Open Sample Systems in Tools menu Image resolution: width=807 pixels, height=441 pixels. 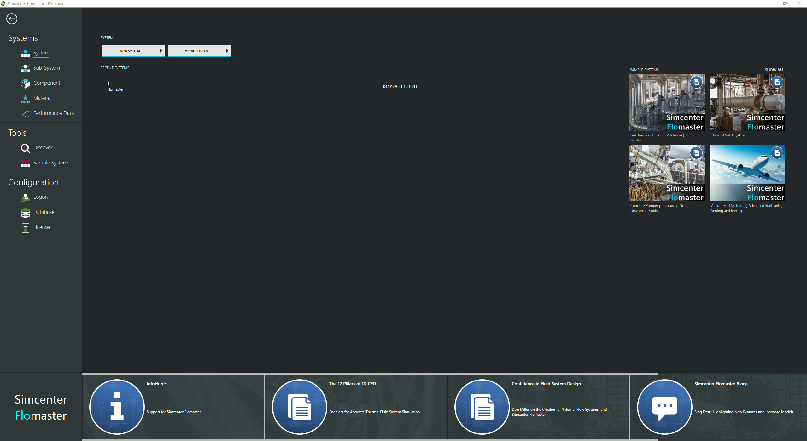(x=51, y=163)
